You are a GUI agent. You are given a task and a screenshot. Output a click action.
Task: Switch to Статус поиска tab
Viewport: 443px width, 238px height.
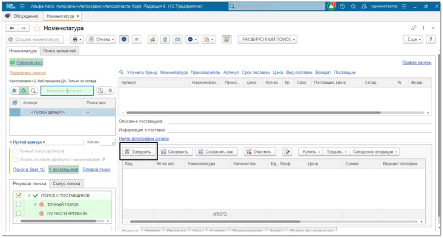(x=66, y=183)
